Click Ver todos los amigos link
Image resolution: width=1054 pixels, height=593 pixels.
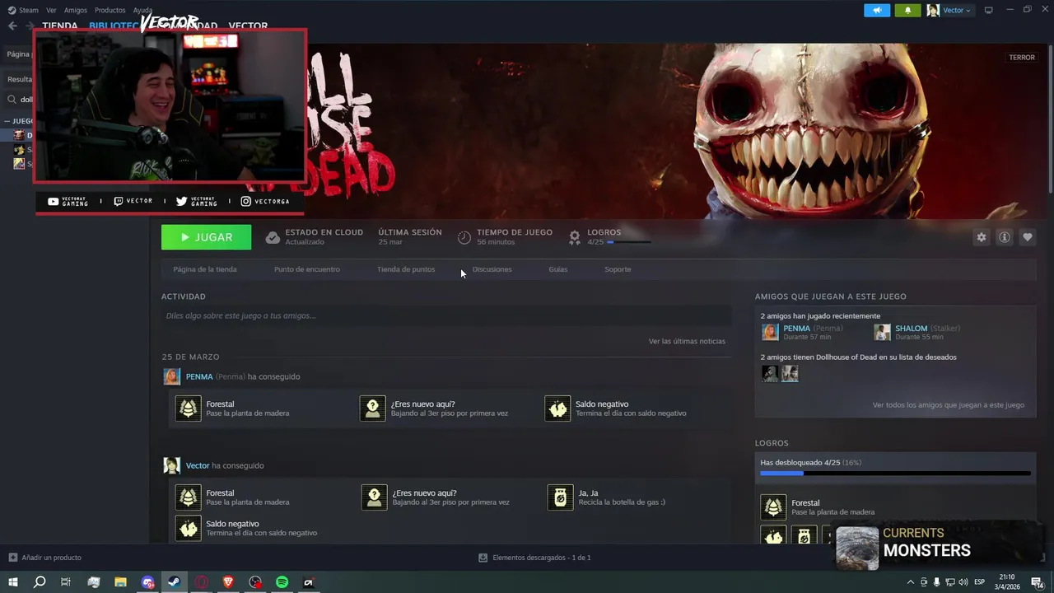[x=949, y=405]
